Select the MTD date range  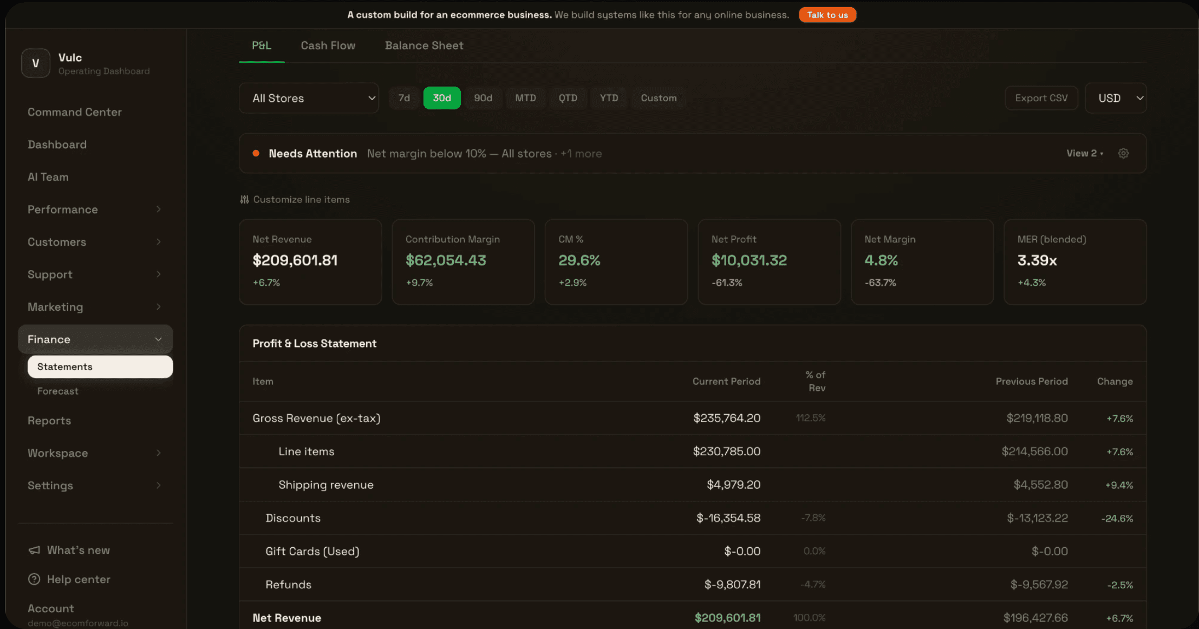(525, 98)
